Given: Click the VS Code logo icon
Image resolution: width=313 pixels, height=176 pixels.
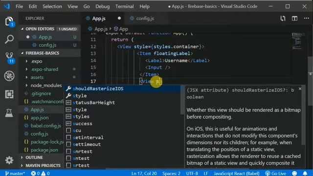Looking at the screenshot, I should (x=7, y=6).
